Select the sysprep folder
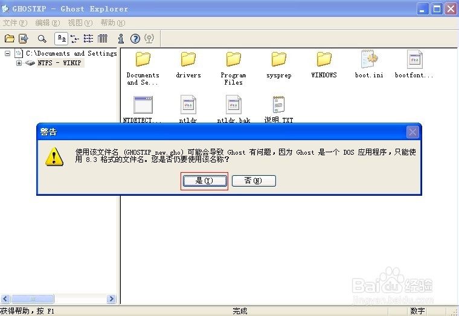 tap(278, 65)
